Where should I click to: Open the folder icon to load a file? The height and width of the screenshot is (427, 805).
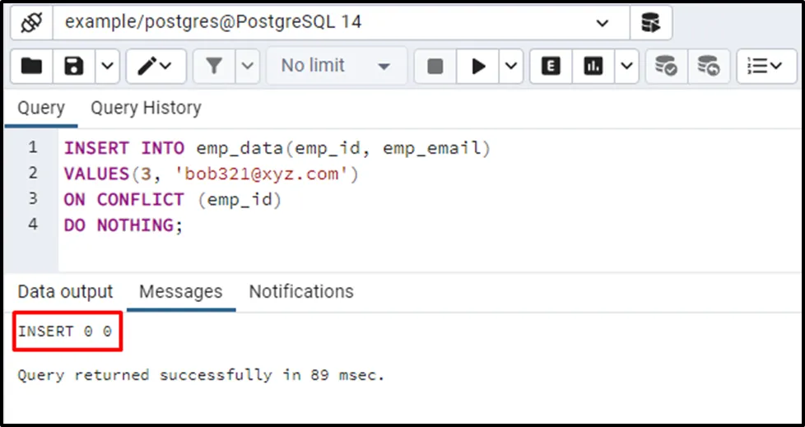(x=31, y=66)
